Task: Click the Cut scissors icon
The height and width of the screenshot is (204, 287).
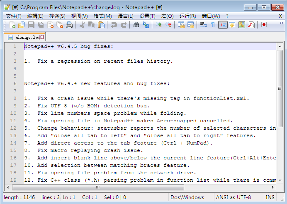Action: [82, 25]
